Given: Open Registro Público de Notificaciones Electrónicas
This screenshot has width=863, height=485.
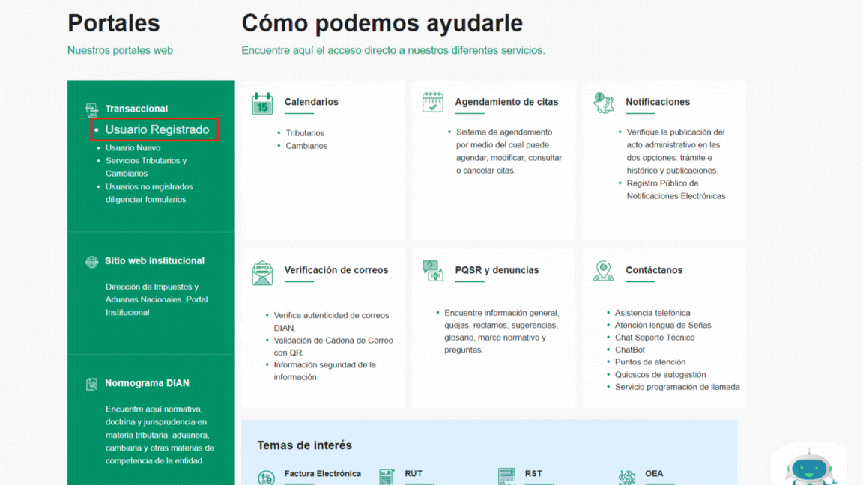Looking at the screenshot, I should (x=676, y=189).
